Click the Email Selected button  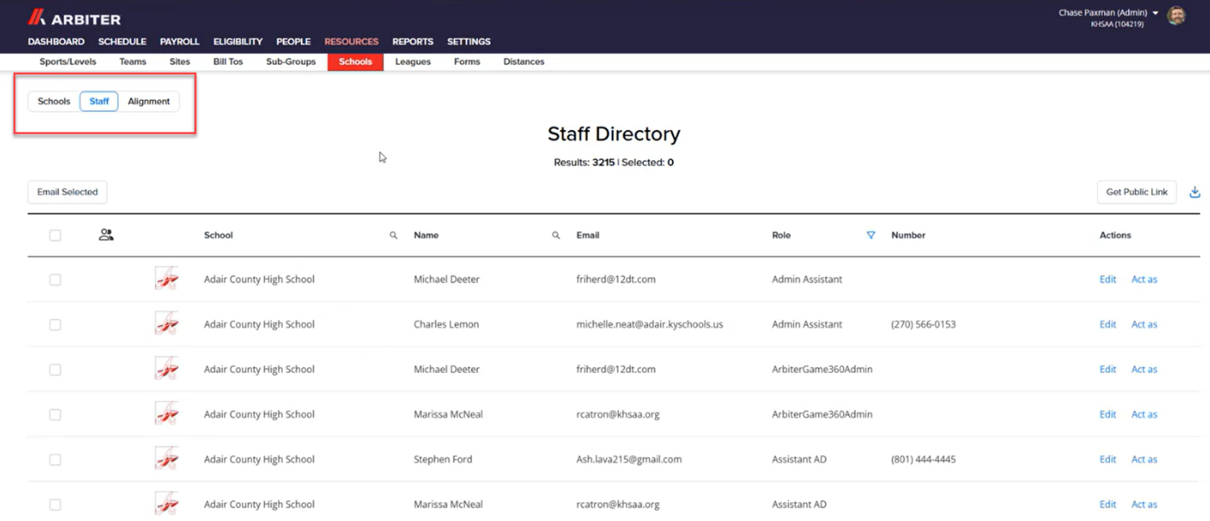pyautogui.click(x=67, y=192)
